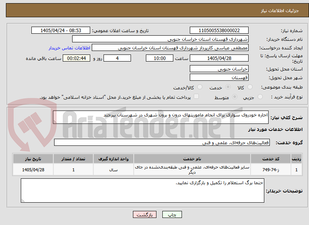This screenshot has height=225, width=309.
Task: Select the جزیی purchase type radio
Action: pos(260,96)
